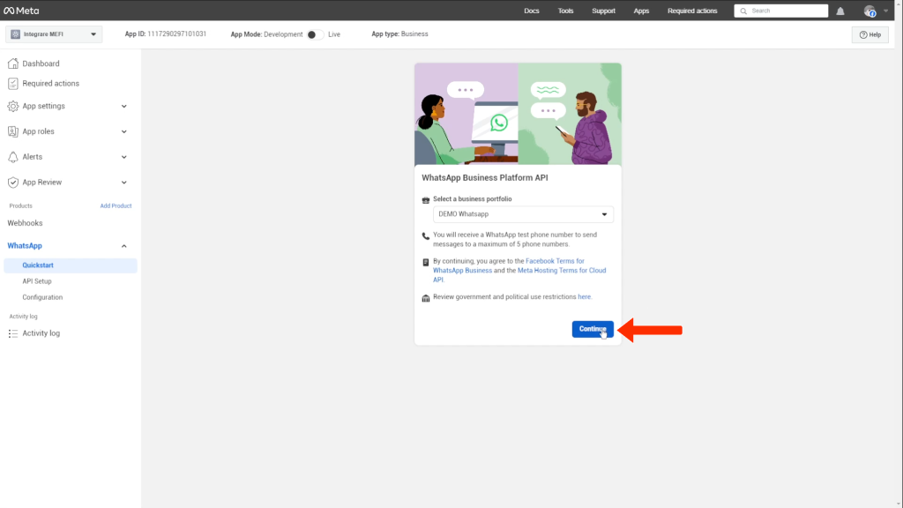Click the government building restrictions icon
The width and height of the screenshot is (903, 508).
[426, 298]
